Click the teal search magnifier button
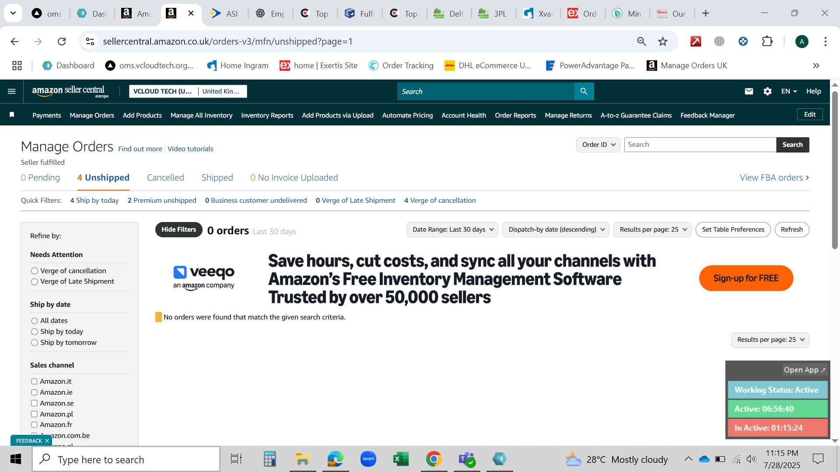The width and height of the screenshot is (840, 472). (584, 91)
